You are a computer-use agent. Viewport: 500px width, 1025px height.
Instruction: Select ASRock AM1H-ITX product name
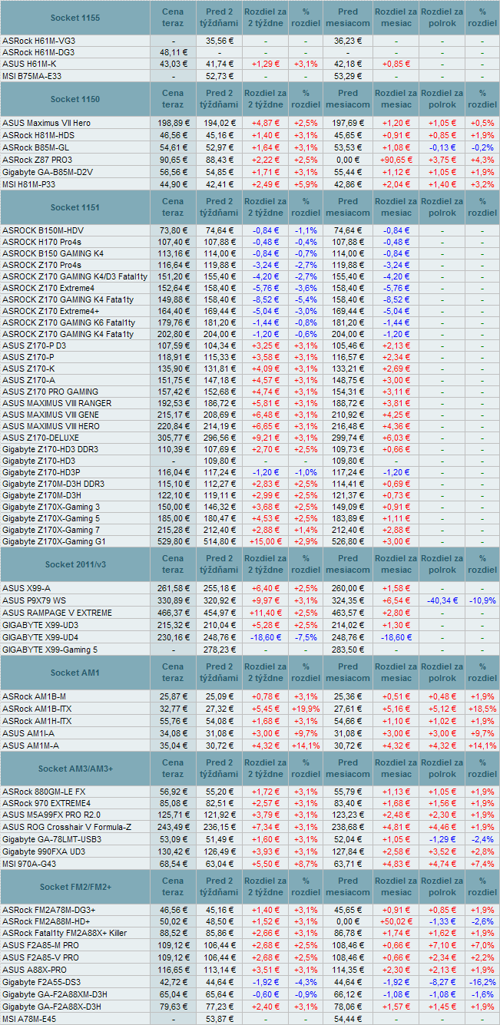(x=37, y=721)
